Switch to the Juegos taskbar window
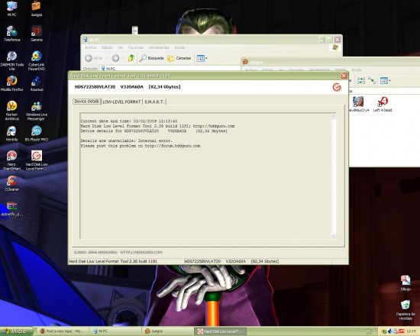The height and width of the screenshot is (336, 420). (168, 331)
